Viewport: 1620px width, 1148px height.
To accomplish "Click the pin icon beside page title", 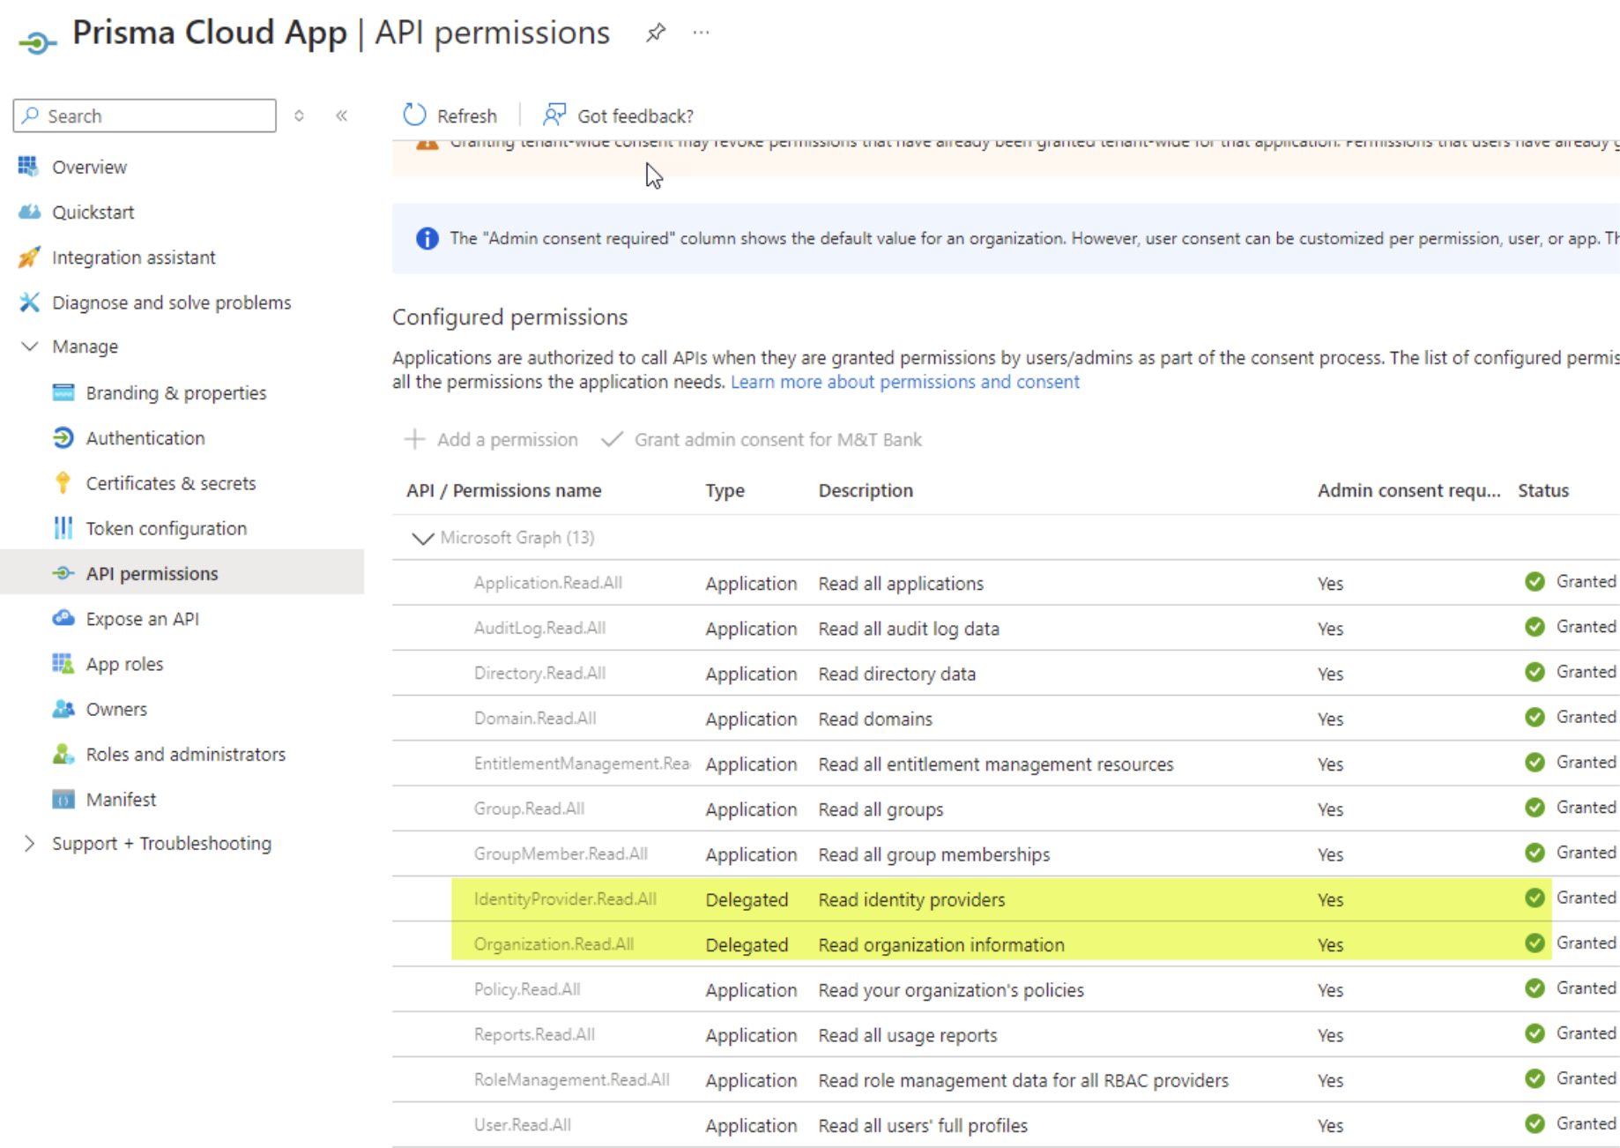I will tap(655, 34).
